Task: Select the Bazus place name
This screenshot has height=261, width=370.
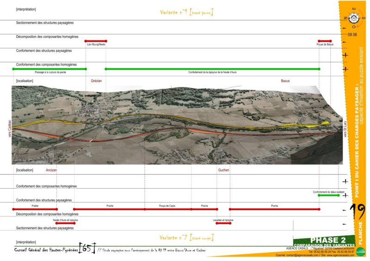Action: click(x=285, y=81)
